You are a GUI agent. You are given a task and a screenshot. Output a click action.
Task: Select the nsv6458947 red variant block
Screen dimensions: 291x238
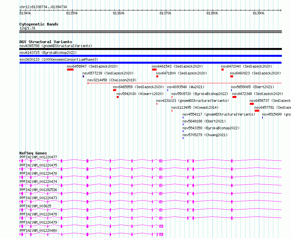[70, 70]
